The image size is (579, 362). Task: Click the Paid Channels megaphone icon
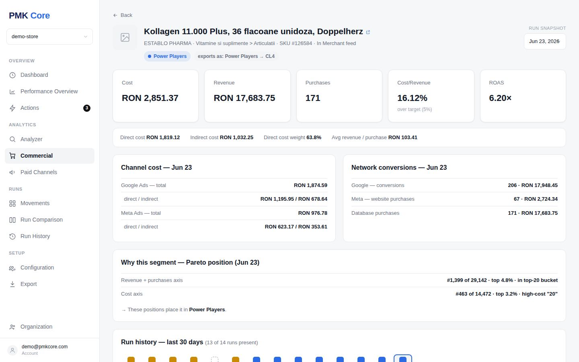[12, 173]
